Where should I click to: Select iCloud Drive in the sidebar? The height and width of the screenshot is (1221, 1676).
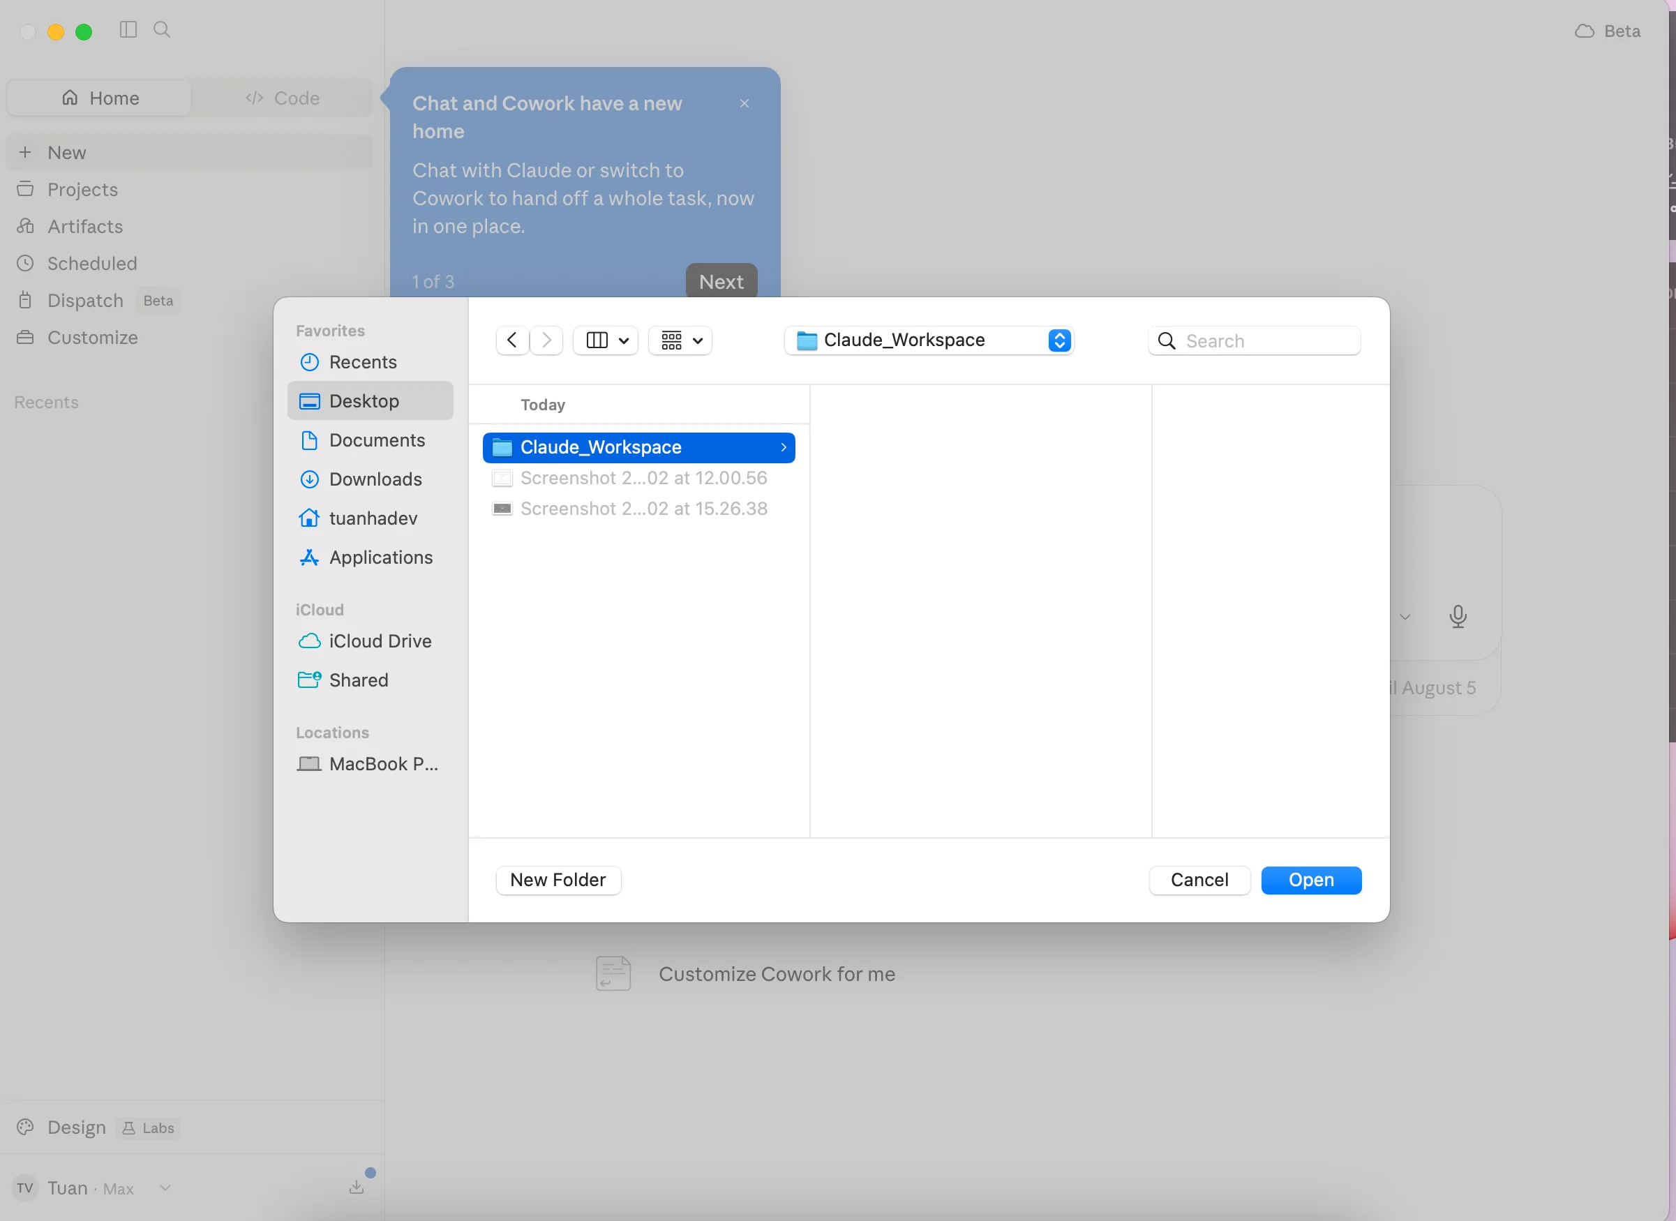pos(370,641)
